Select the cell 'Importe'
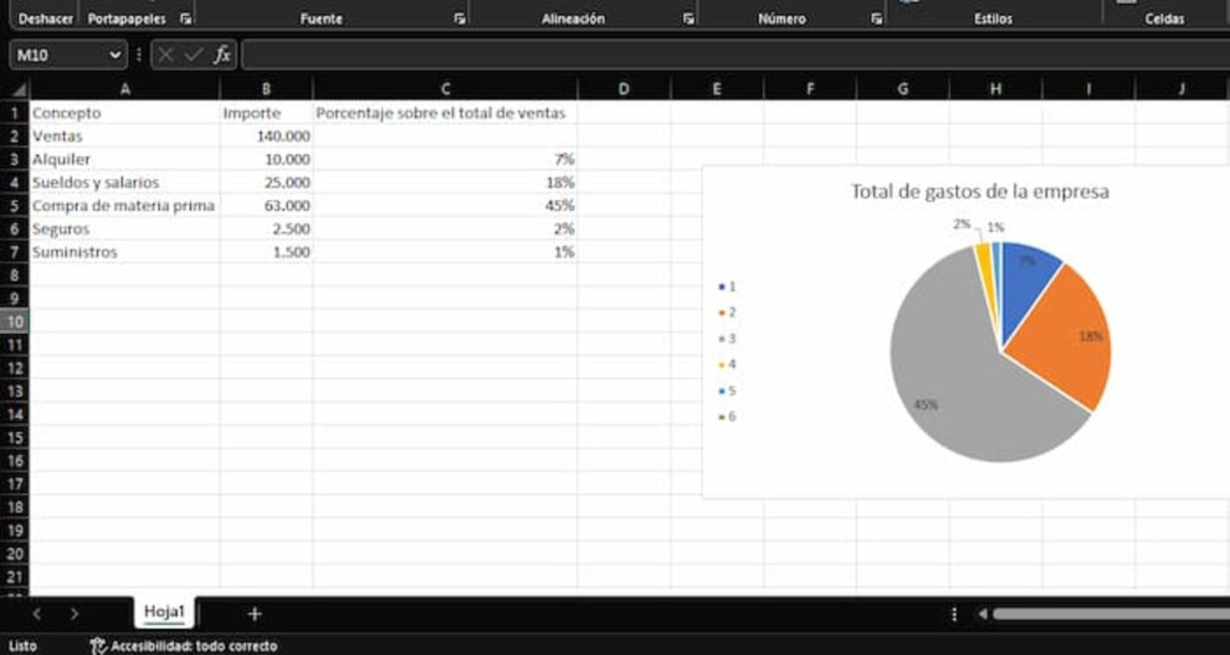Viewport: 1230px width, 655px height. (x=266, y=112)
